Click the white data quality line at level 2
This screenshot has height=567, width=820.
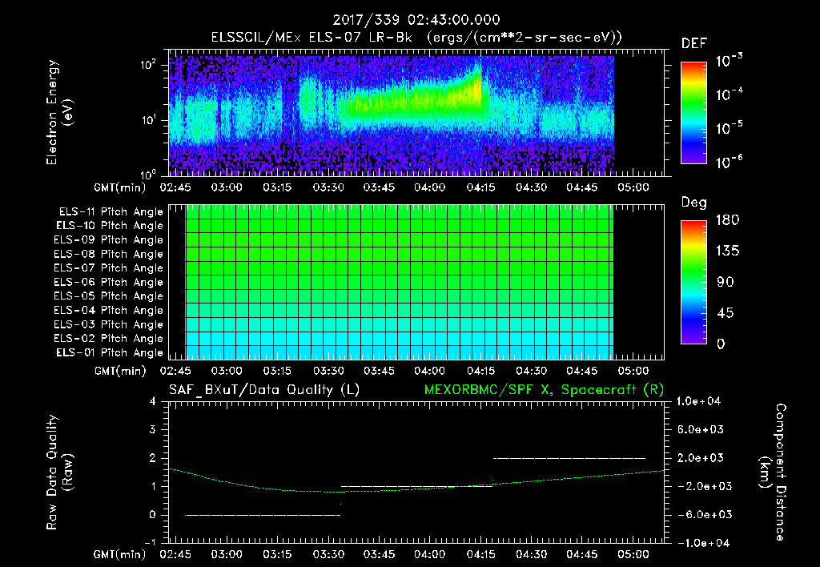[569, 458]
